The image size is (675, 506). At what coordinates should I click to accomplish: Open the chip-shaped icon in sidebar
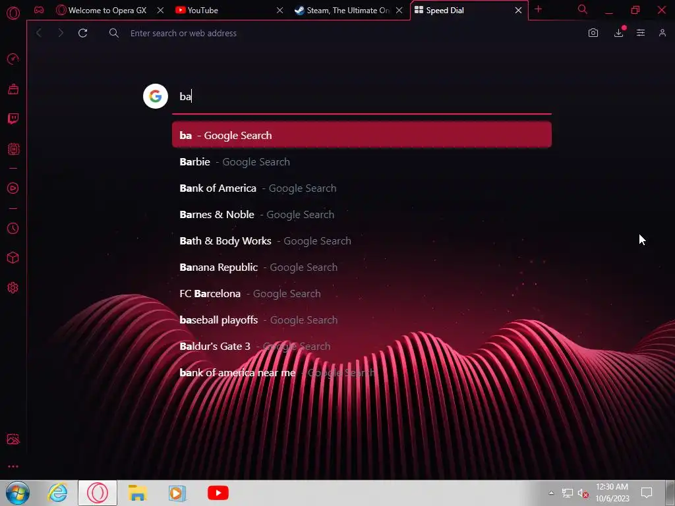[13, 149]
